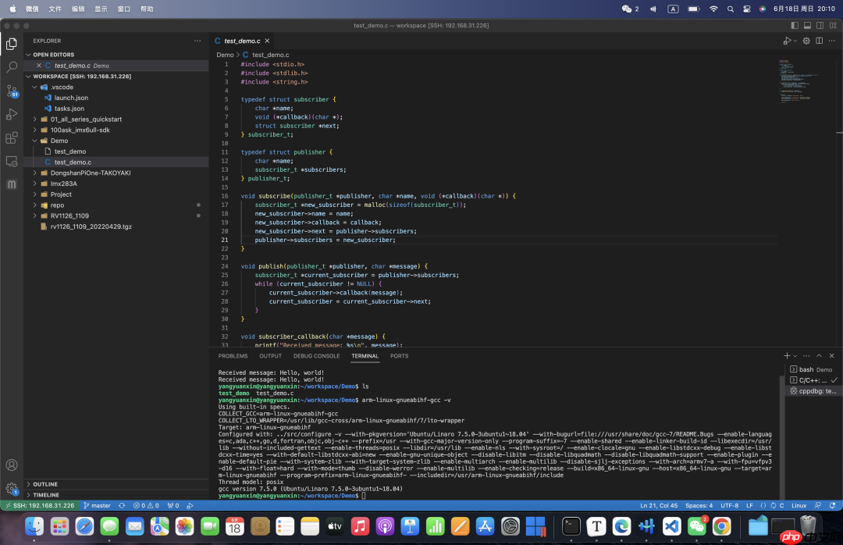
Task: Open the Extensions view
Action: pyautogui.click(x=11, y=140)
